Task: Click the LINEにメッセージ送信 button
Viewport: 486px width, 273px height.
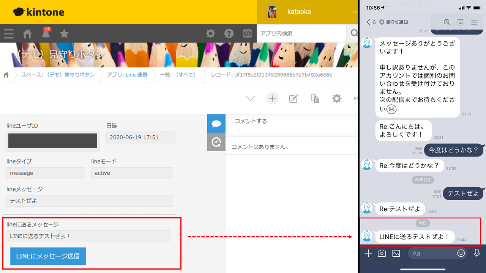Action: [48, 256]
